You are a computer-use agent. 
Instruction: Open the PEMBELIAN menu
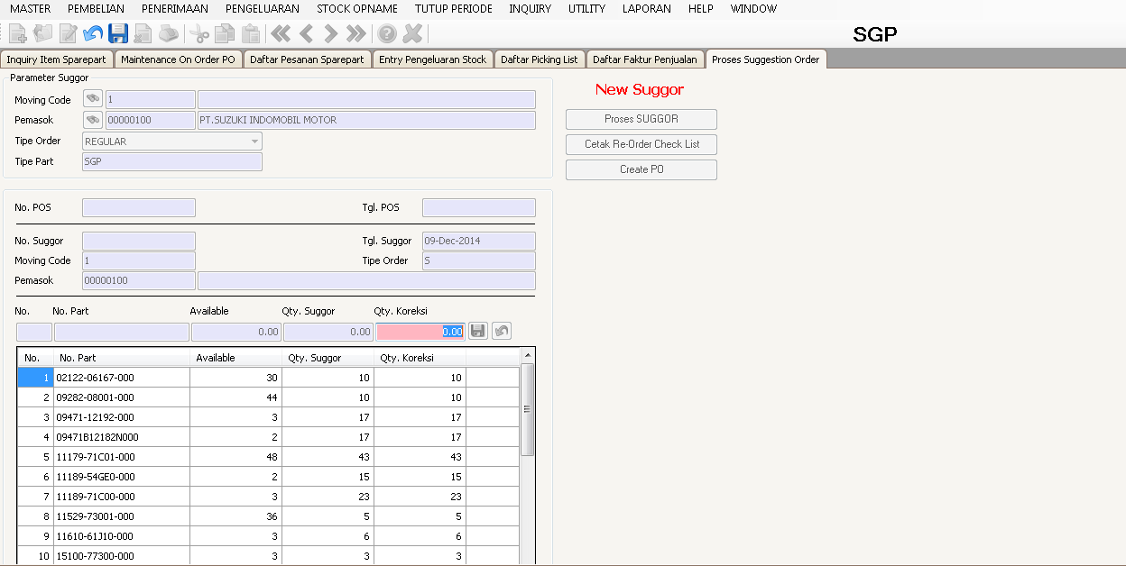tap(96, 9)
